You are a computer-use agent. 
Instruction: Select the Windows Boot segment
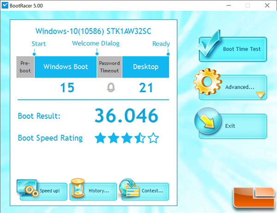tap(66, 67)
